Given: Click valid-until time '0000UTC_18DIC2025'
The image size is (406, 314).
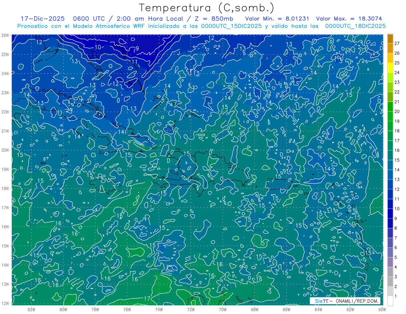Looking at the screenshot, I should [x=355, y=26].
